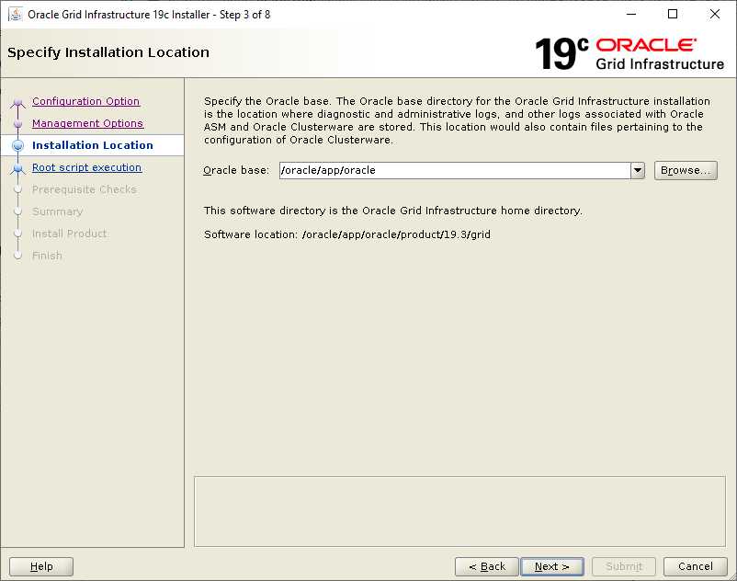Minimize the installer window
The width and height of the screenshot is (737, 581).
631,14
